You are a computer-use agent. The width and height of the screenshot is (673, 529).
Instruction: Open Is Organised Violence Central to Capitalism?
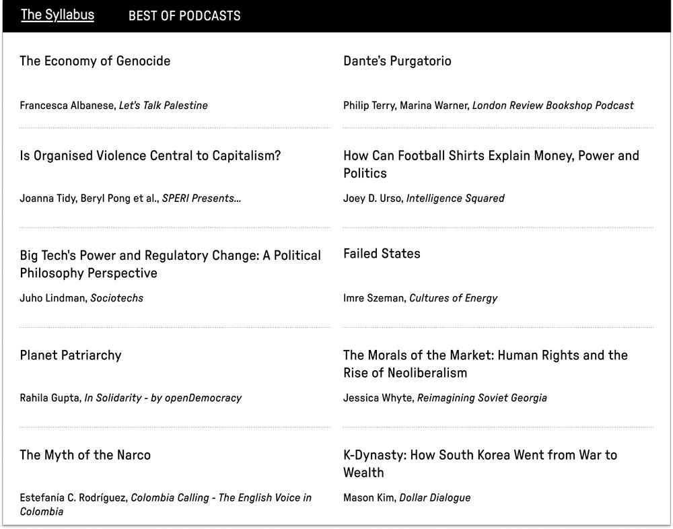coord(150,155)
